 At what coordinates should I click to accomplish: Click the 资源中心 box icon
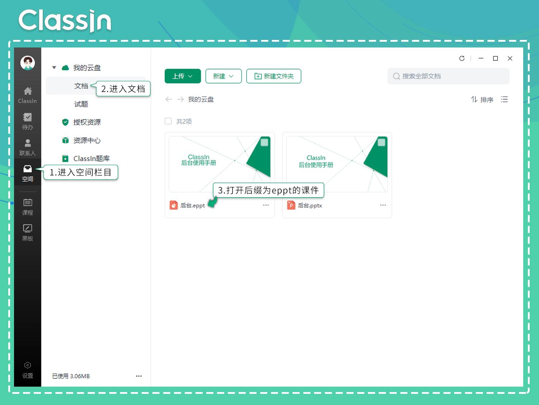(65, 140)
